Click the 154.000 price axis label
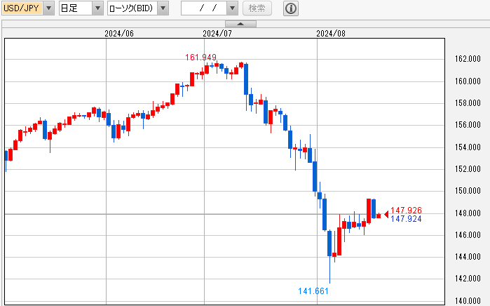Image resolution: width=490 pixels, height=306 pixels. (468, 147)
